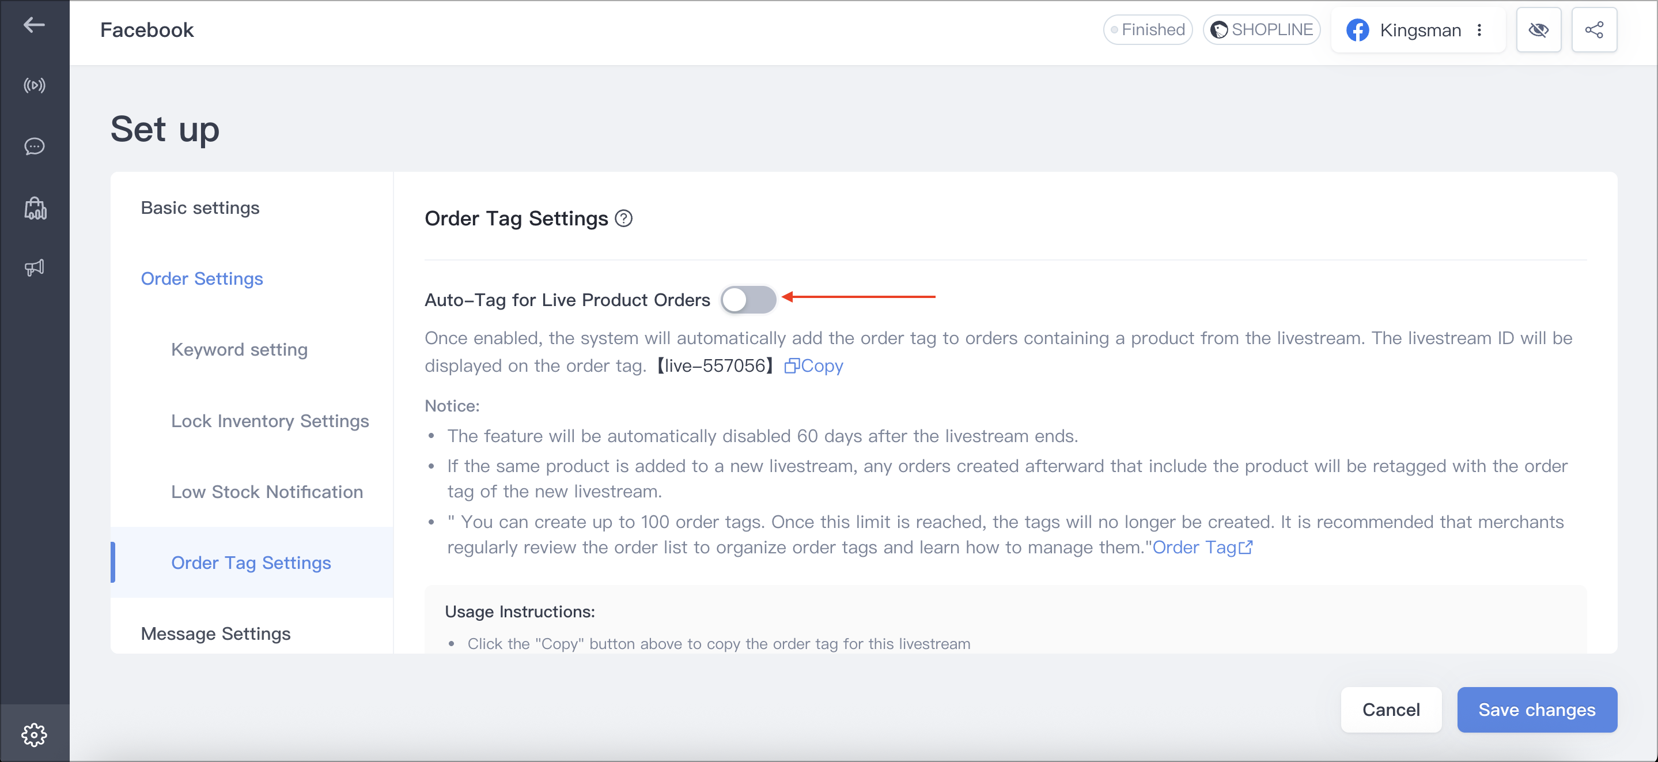This screenshot has width=1658, height=762.
Task: Open the Kingsman three-dot menu
Action: tap(1479, 31)
